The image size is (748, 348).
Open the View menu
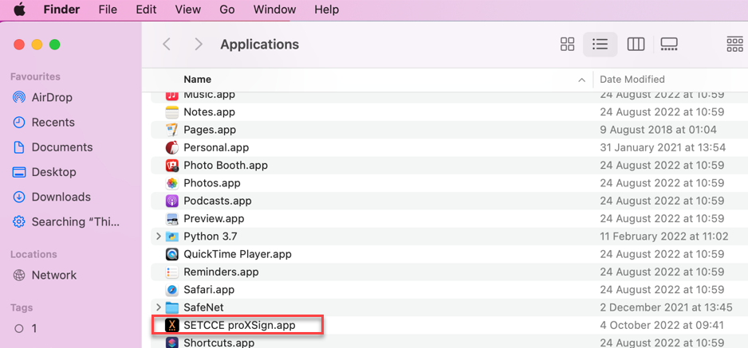click(x=187, y=10)
